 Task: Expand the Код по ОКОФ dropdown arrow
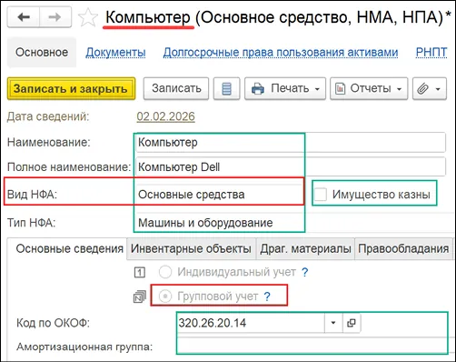point(333,323)
